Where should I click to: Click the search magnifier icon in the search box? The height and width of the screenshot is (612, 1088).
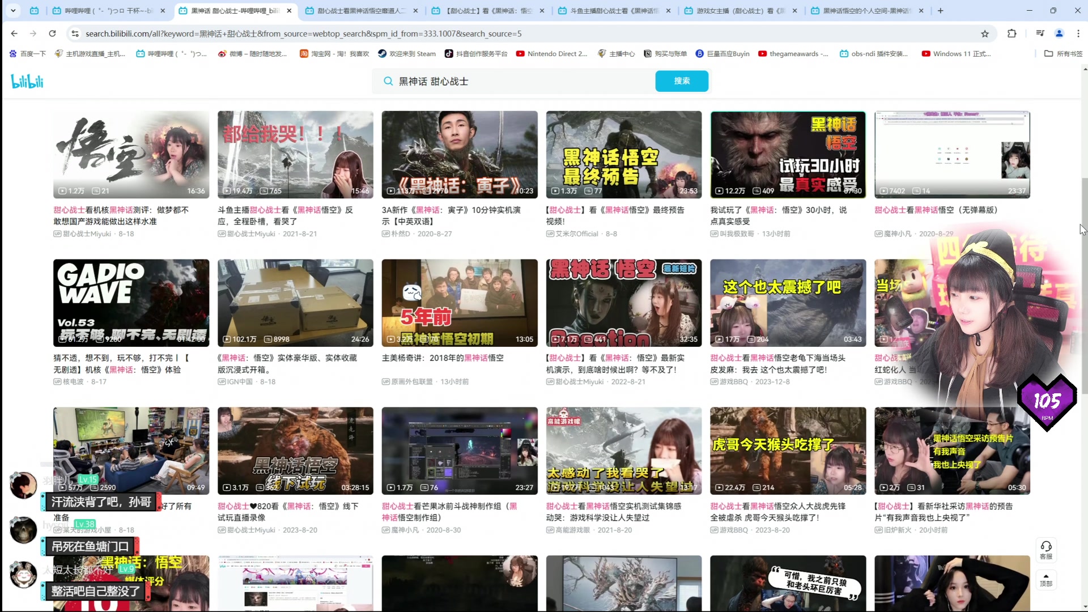point(388,81)
